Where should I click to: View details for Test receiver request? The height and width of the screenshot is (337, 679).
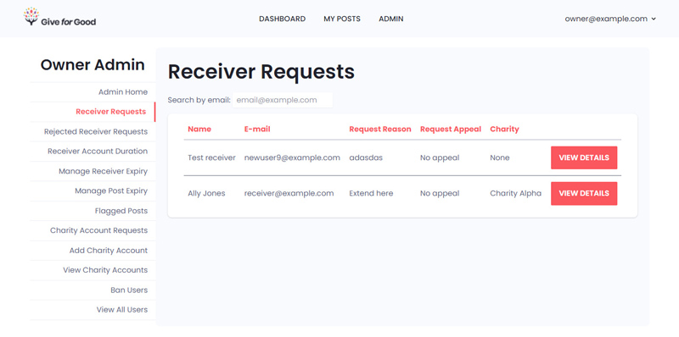(x=584, y=157)
